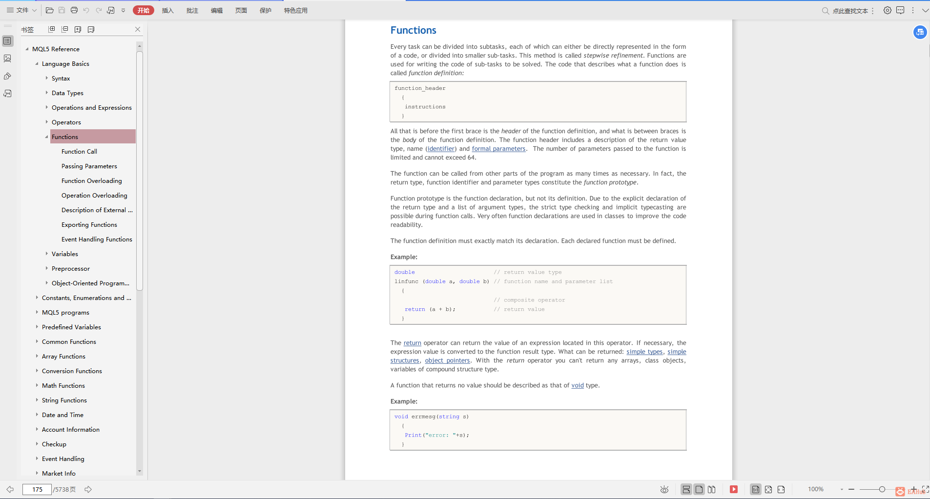The width and height of the screenshot is (930, 499).
Task: Follow the 'simple types' hyperlink
Action: coord(644,352)
